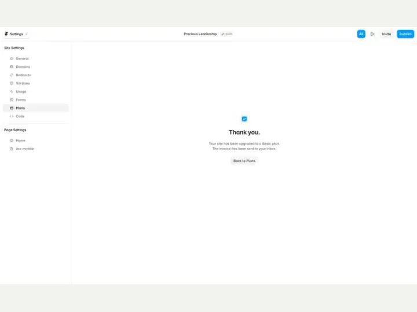Click the Redirects icon
Screen dimensions: 417x312
tap(12, 75)
